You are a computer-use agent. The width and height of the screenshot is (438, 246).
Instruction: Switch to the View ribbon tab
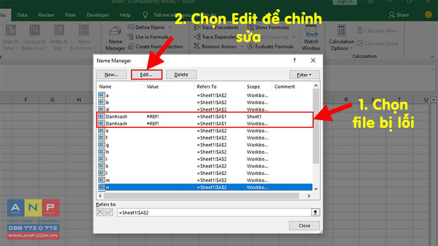[x=70, y=15]
